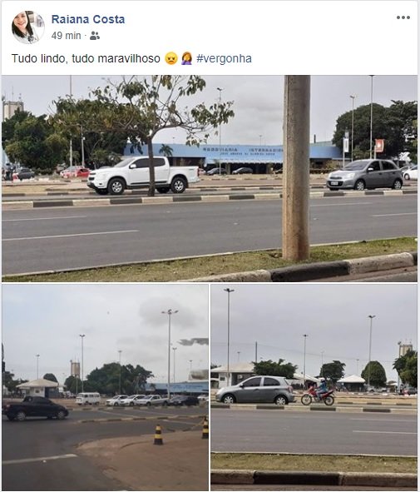Viewport: 420px width, 492px height.
Task: Click the white pickup truck in top photo
Action: tap(143, 176)
